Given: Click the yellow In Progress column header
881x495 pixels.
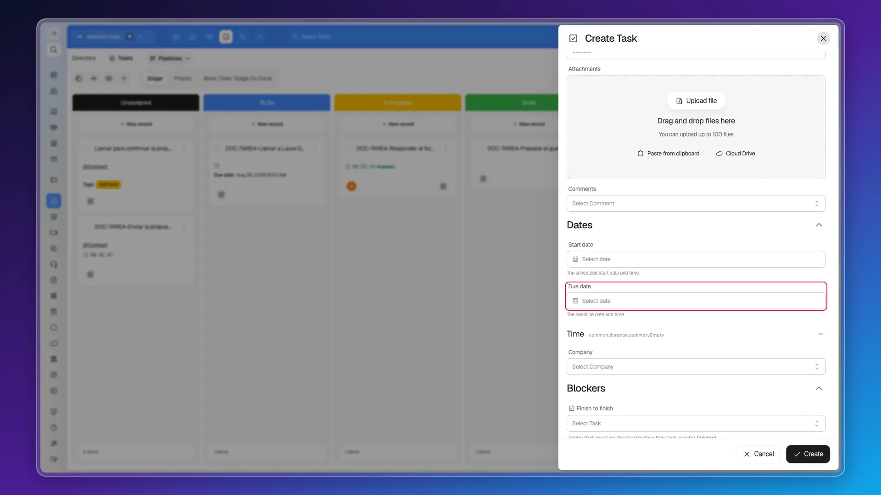Looking at the screenshot, I should click(x=398, y=103).
